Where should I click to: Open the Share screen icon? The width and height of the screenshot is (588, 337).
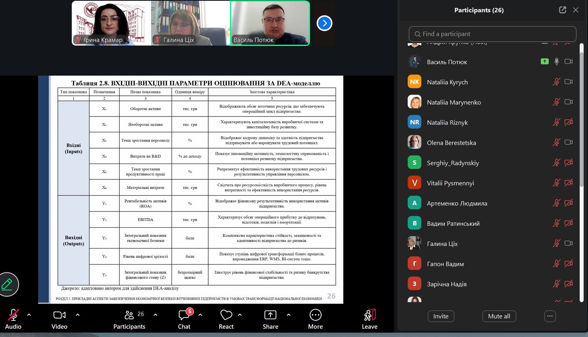(x=270, y=315)
